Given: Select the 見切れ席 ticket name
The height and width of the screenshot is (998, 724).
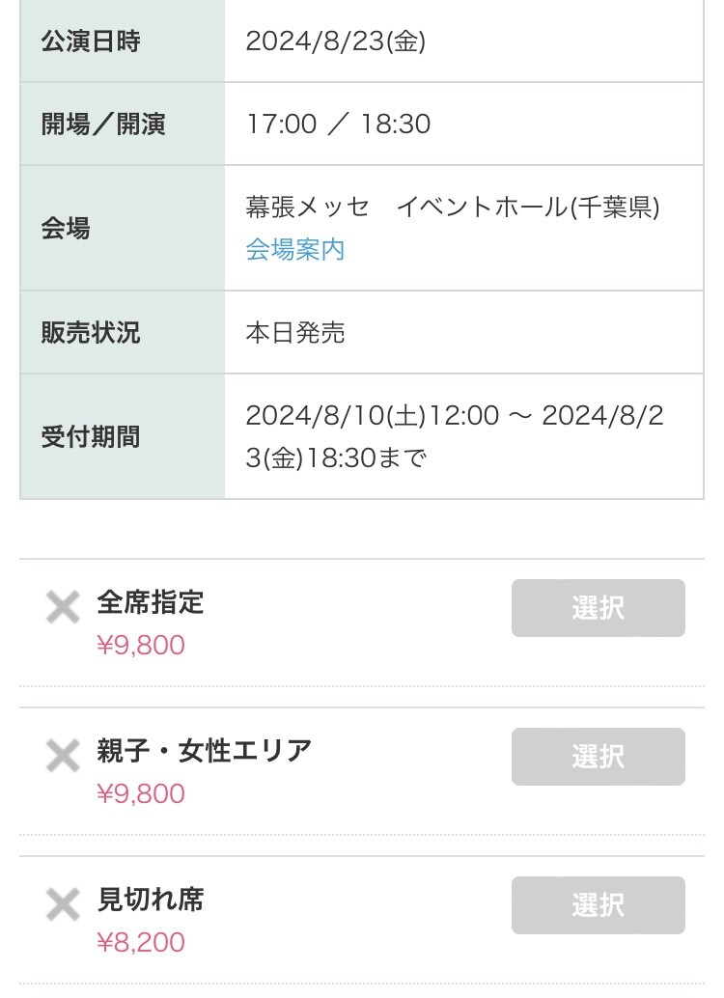Looking at the screenshot, I should (x=151, y=900).
